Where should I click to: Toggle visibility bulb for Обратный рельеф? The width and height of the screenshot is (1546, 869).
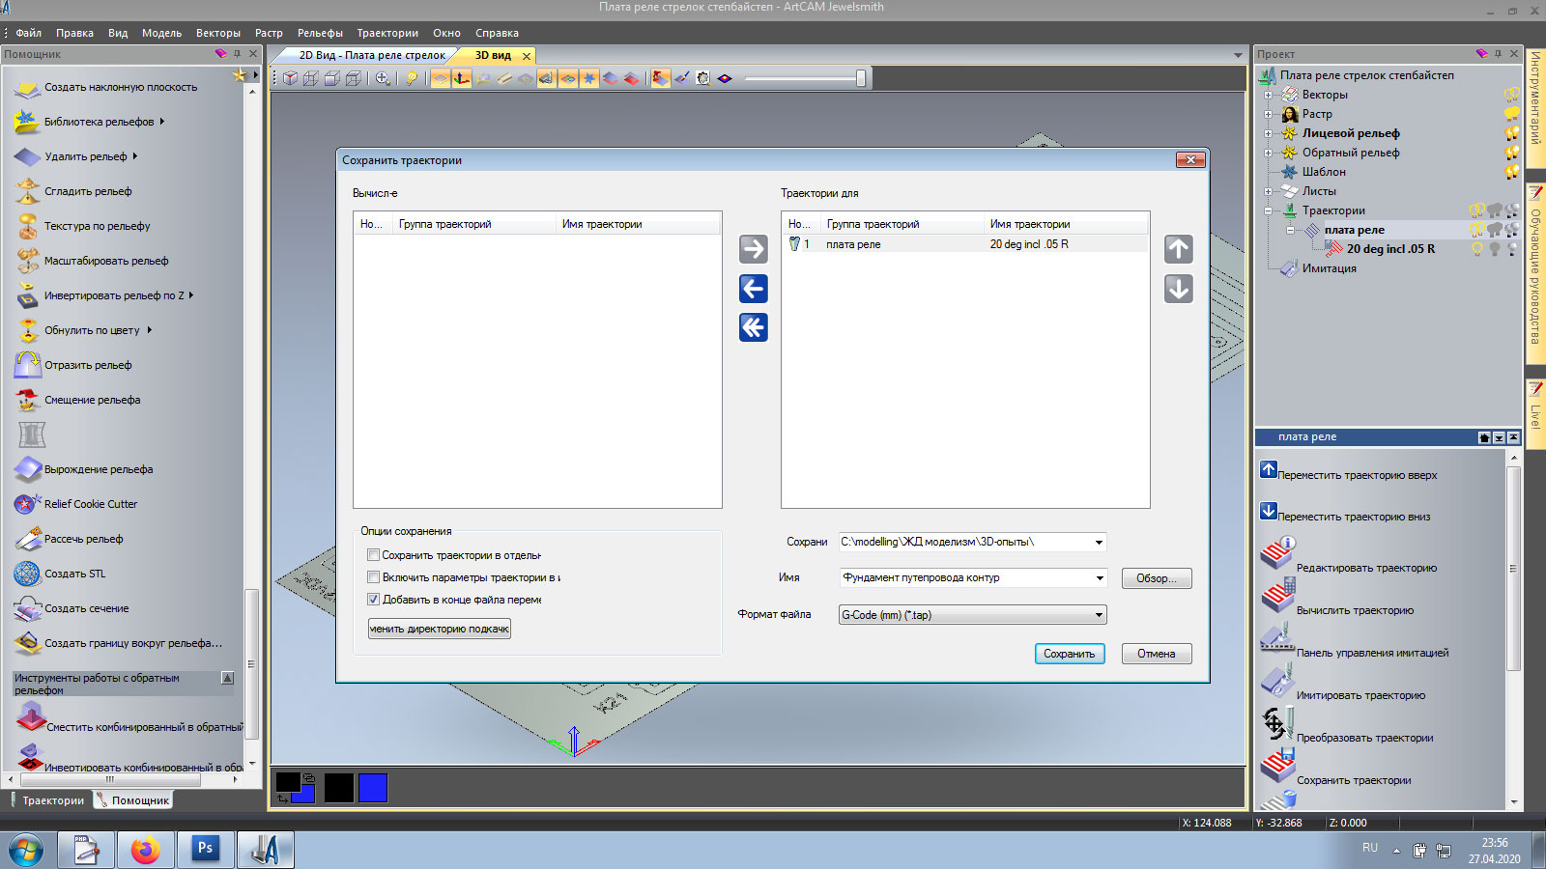pyautogui.click(x=1512, y=153)
